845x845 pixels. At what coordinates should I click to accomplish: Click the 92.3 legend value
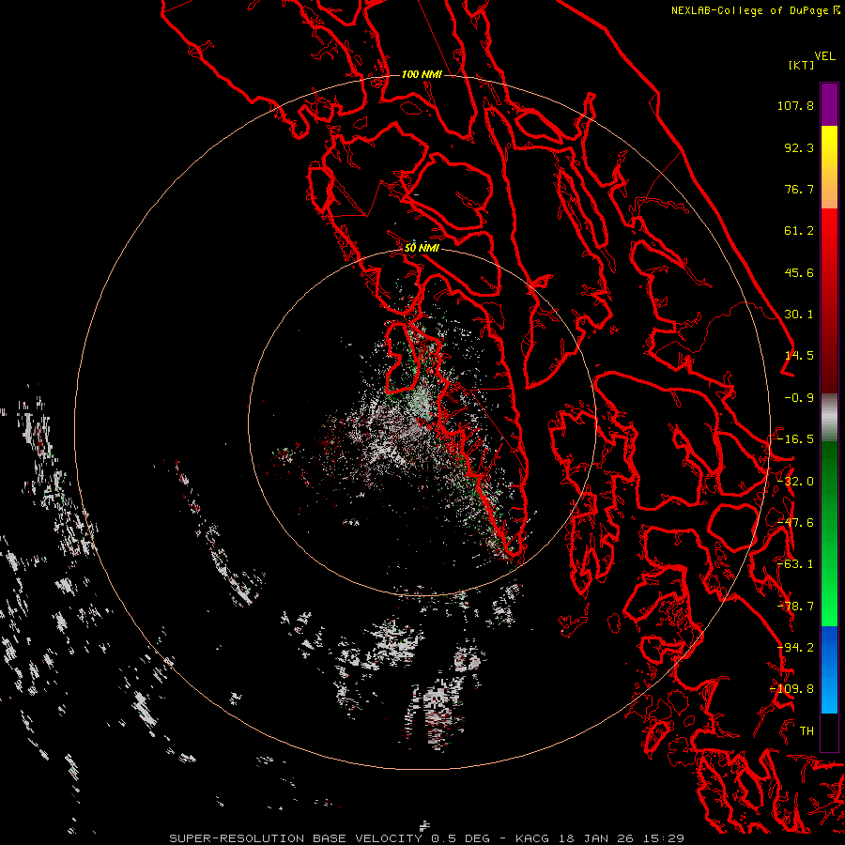[799, 147]
